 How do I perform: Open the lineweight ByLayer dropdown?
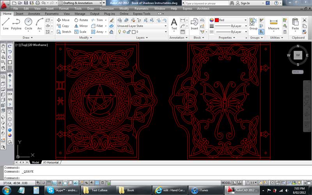[x=231, y=26]
